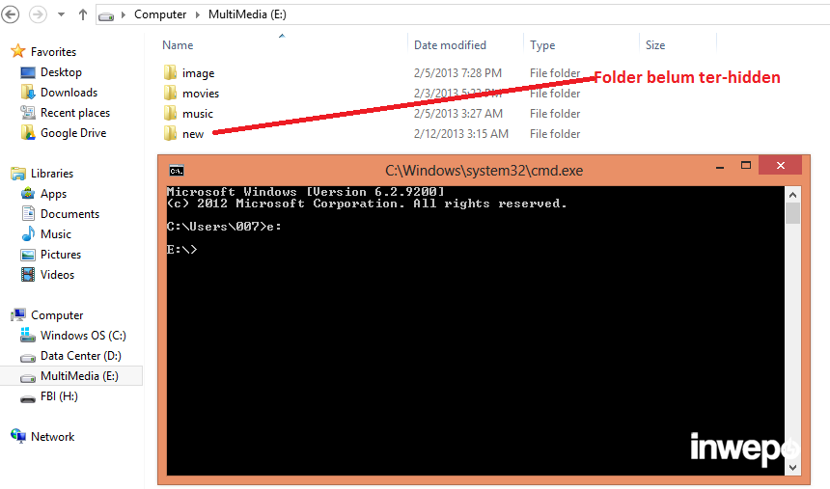Screen dimensions: 830x489
Task: Go up one level with the Up arrow
Action: (x=83, y=14)
